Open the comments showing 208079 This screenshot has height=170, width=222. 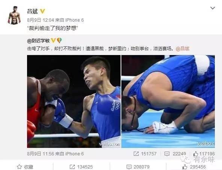(138, 167)
